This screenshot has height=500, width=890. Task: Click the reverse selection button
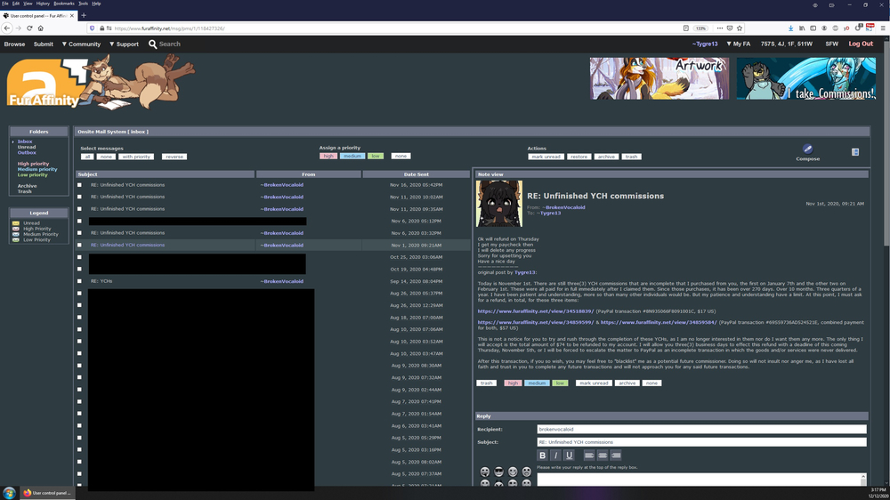[174, 157]
